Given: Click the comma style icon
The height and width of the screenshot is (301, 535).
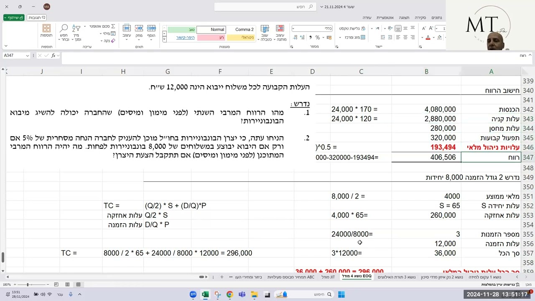Looking at the screenshot, I should tap(311, 38).
